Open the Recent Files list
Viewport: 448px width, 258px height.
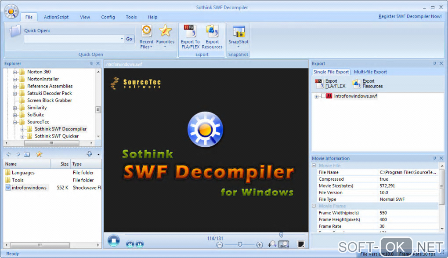(146, 36)
